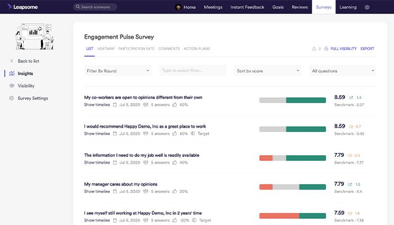
Task: Show timeline for manager cares question
Action: [97, 191]
